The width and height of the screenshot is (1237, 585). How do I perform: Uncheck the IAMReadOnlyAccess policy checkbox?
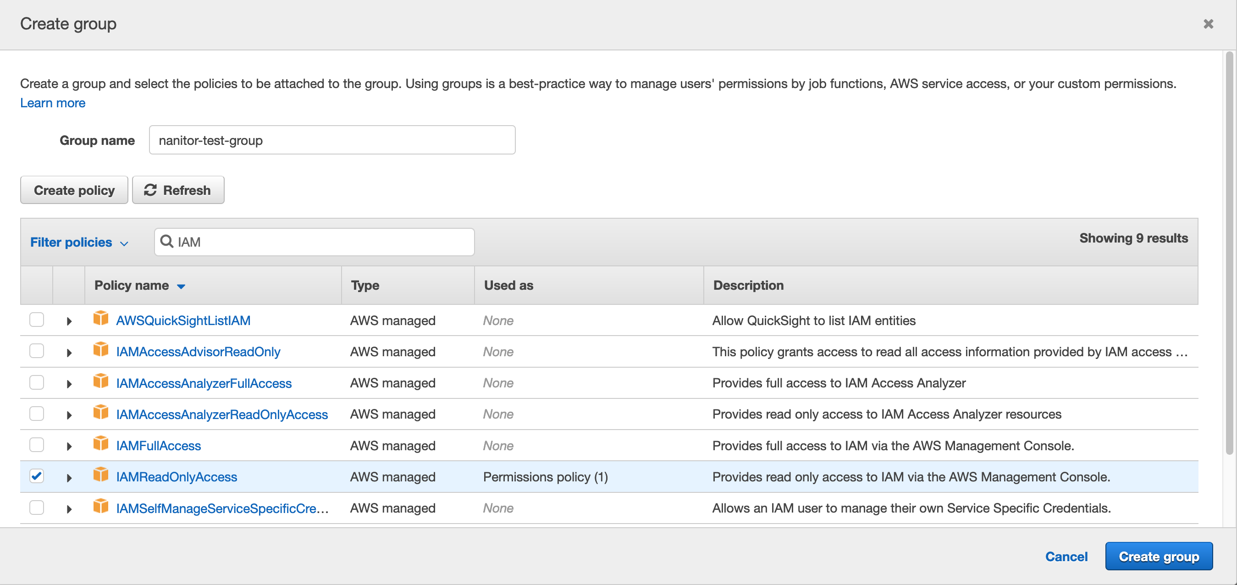pos(37,476)
